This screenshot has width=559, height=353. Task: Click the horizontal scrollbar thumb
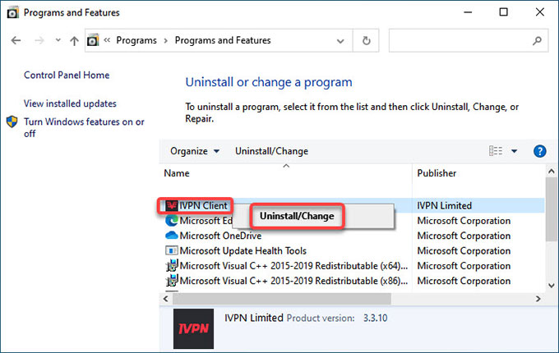coord(282,299)
